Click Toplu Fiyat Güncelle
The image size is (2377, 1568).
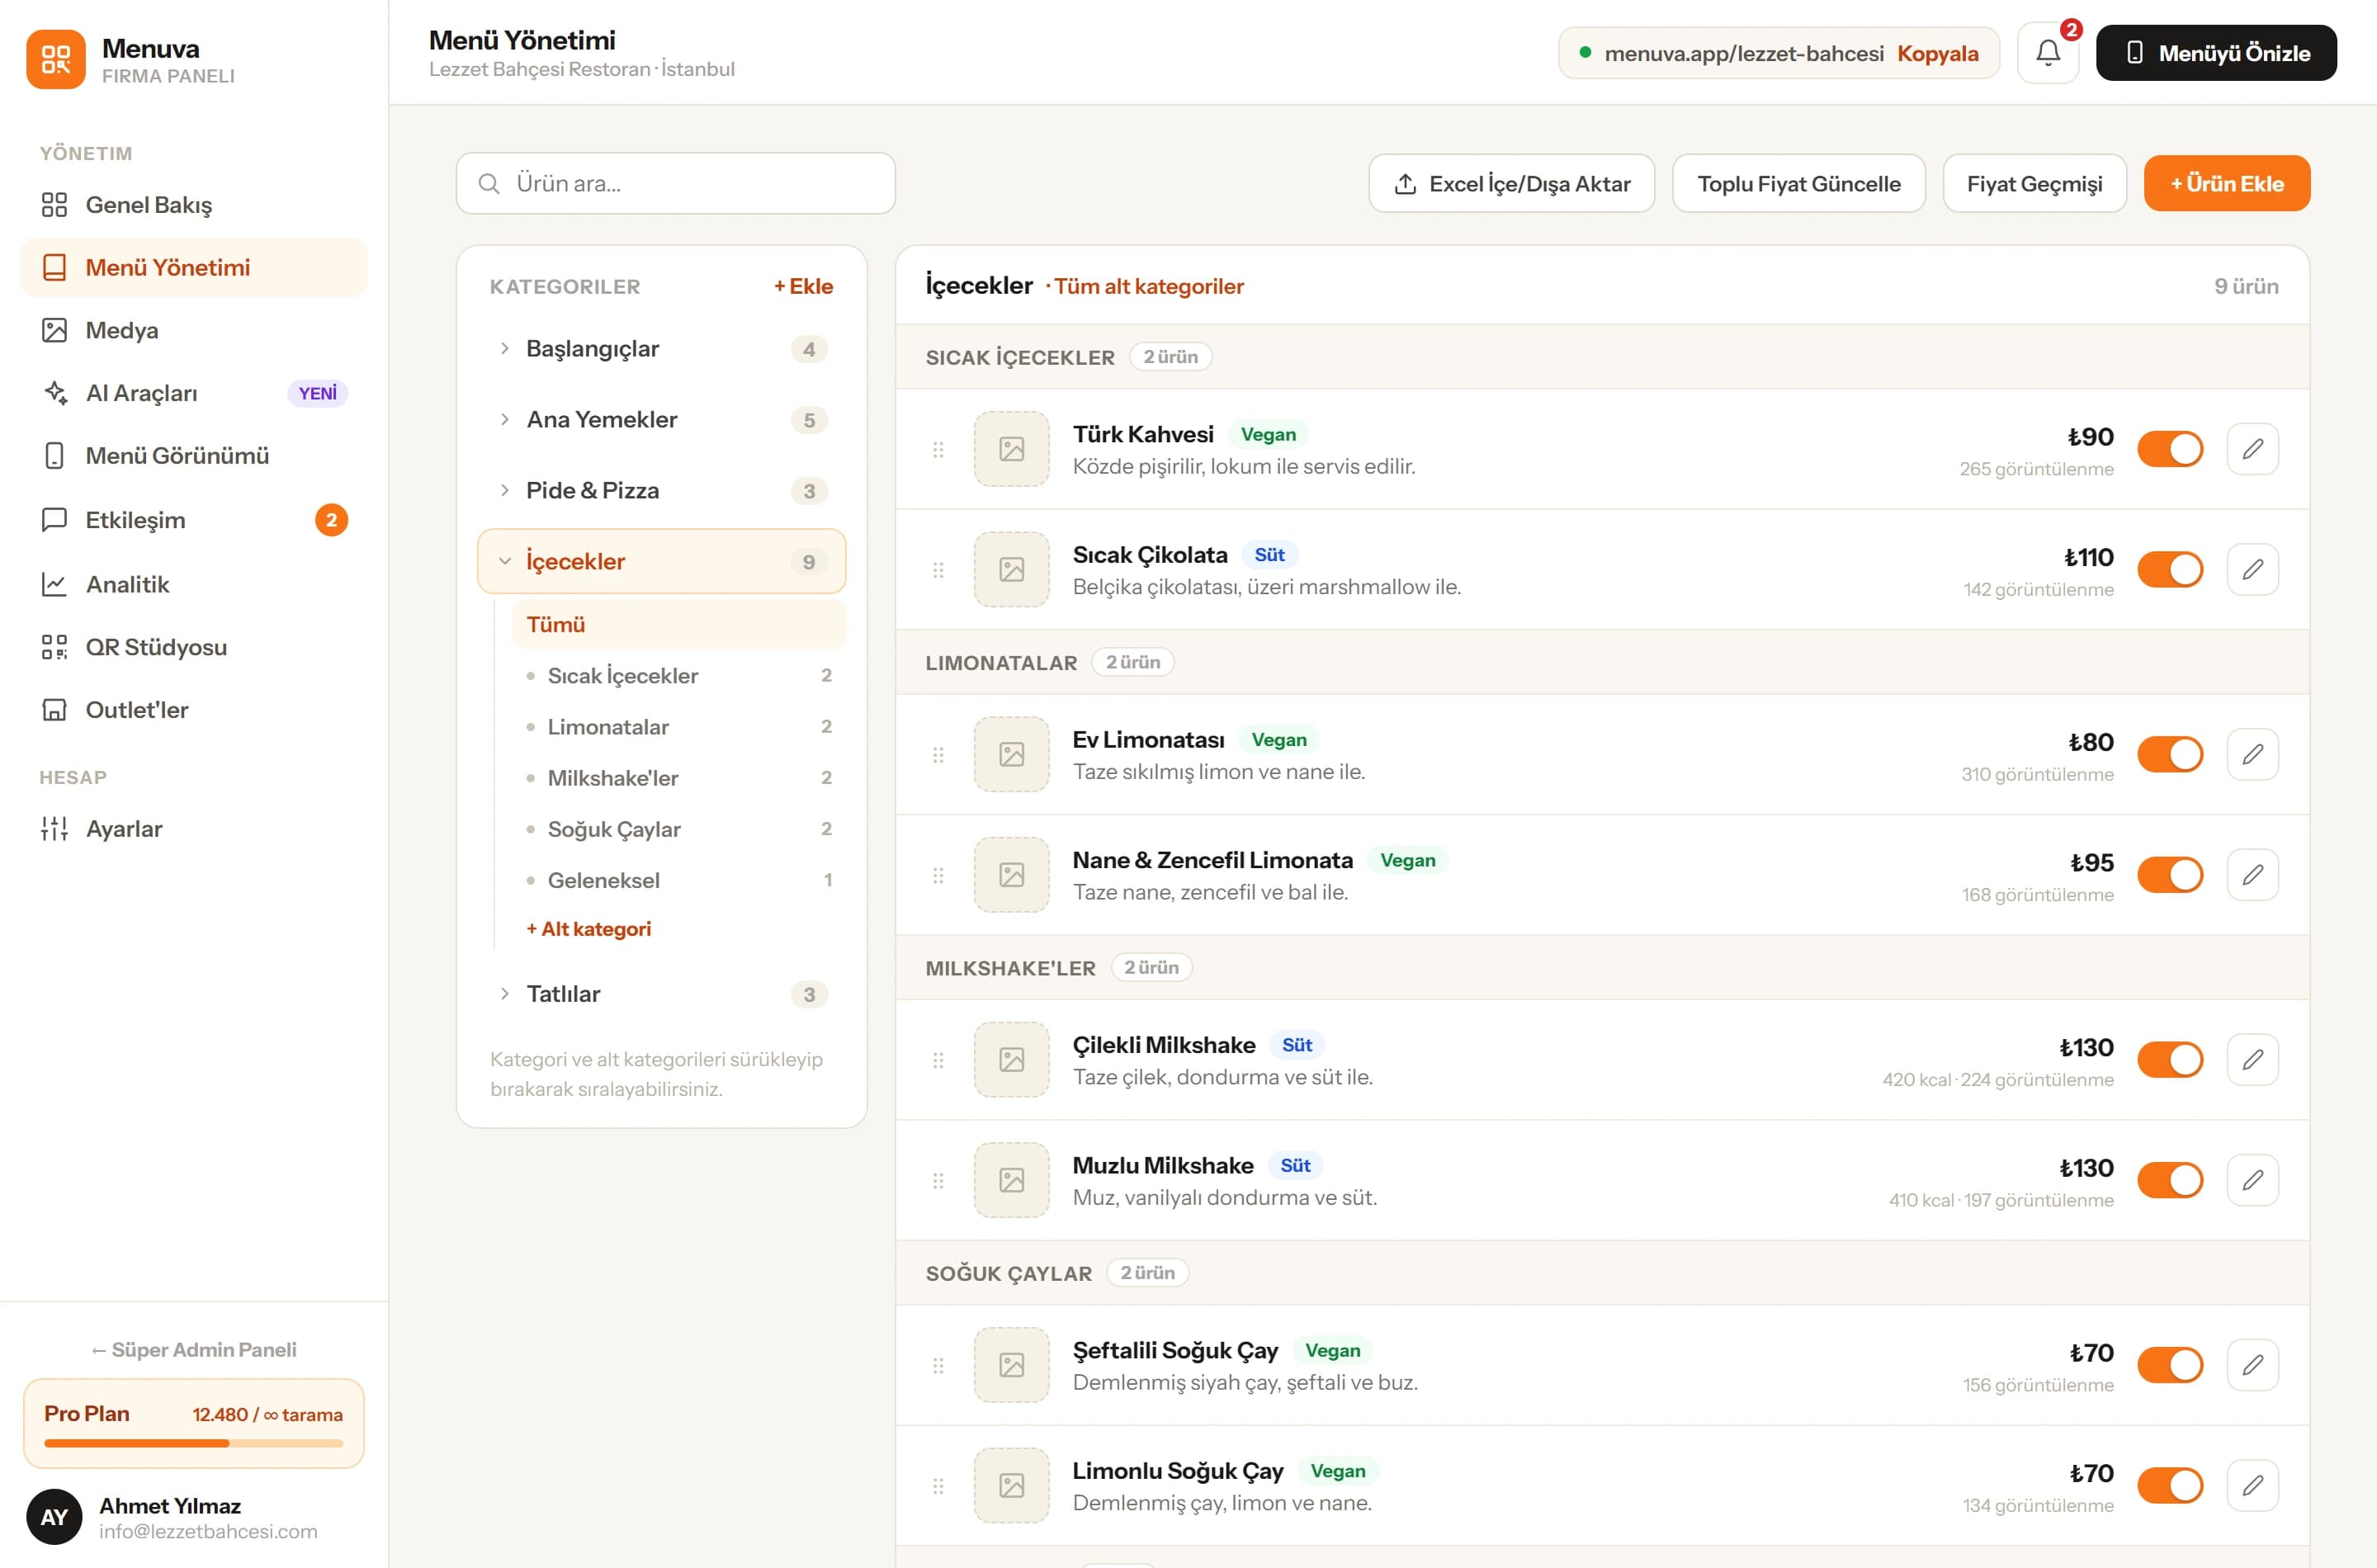pyautogui.click(x=1798, y=183)
